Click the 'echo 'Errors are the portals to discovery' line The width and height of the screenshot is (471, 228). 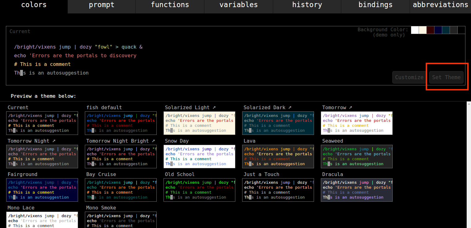click(75, 55)
